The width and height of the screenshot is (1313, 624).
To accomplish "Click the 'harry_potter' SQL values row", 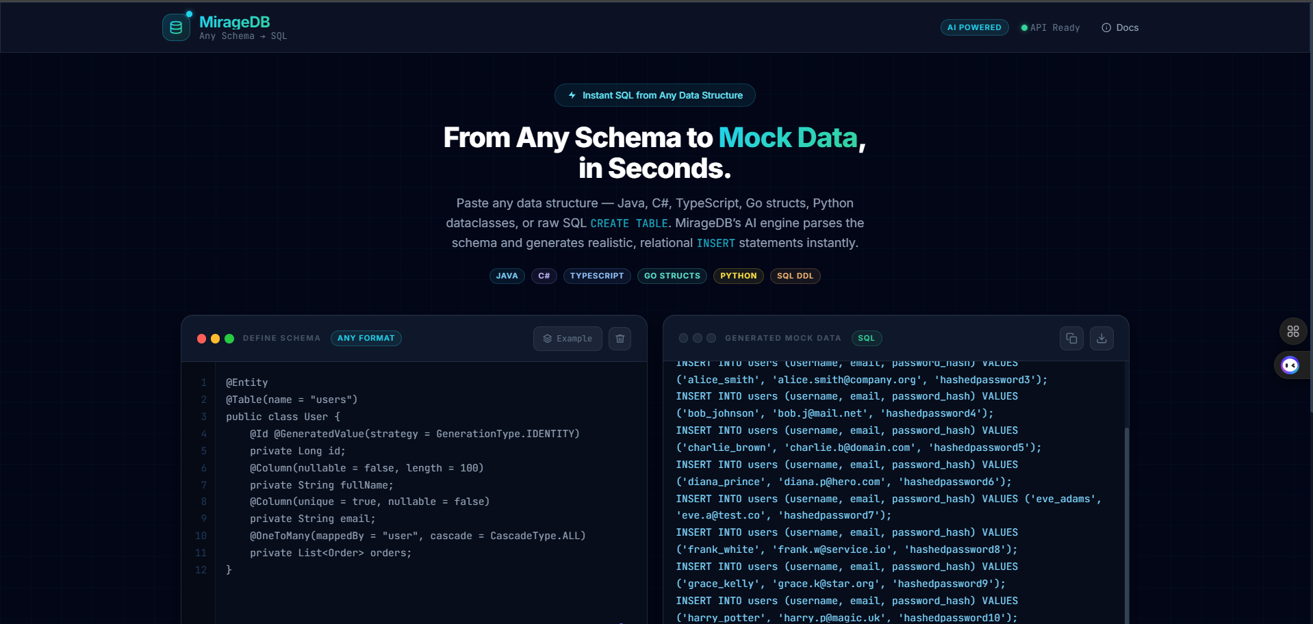I will [847, 618].
